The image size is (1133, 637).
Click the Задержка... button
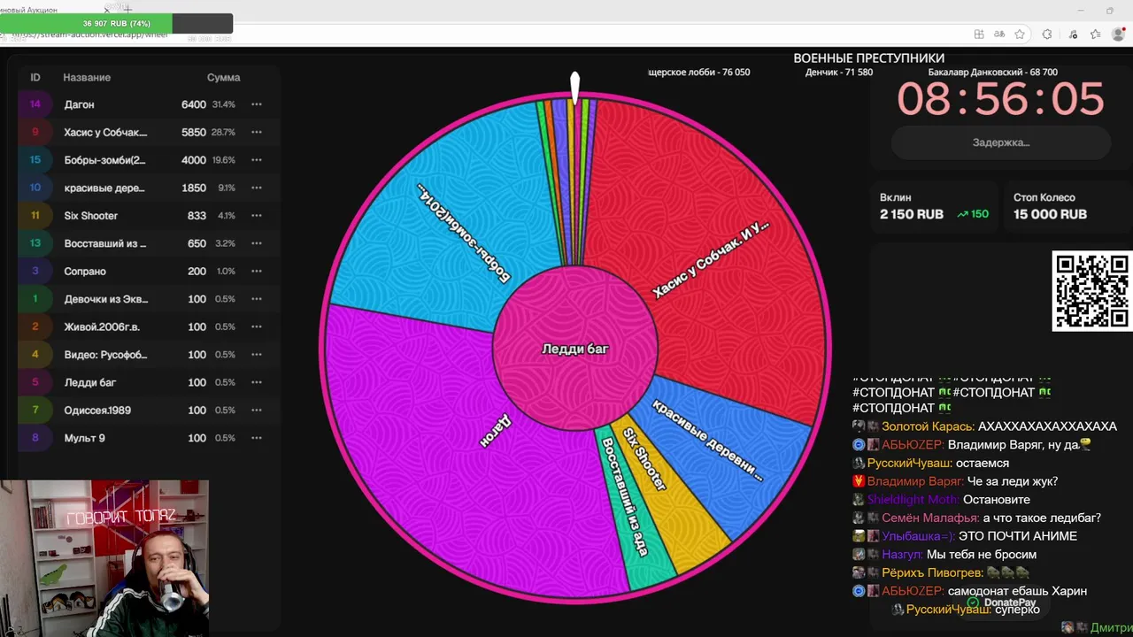[x=1001, y=142]
